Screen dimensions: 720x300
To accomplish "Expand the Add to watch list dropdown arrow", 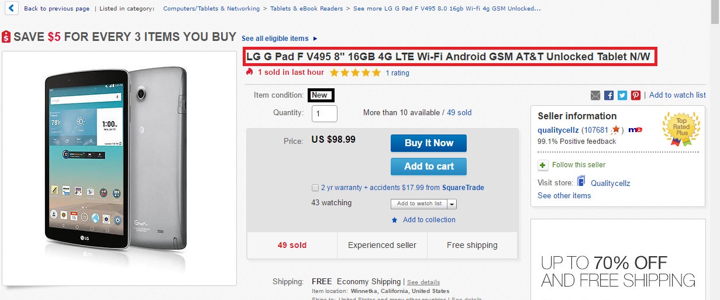I will point(452,204).
